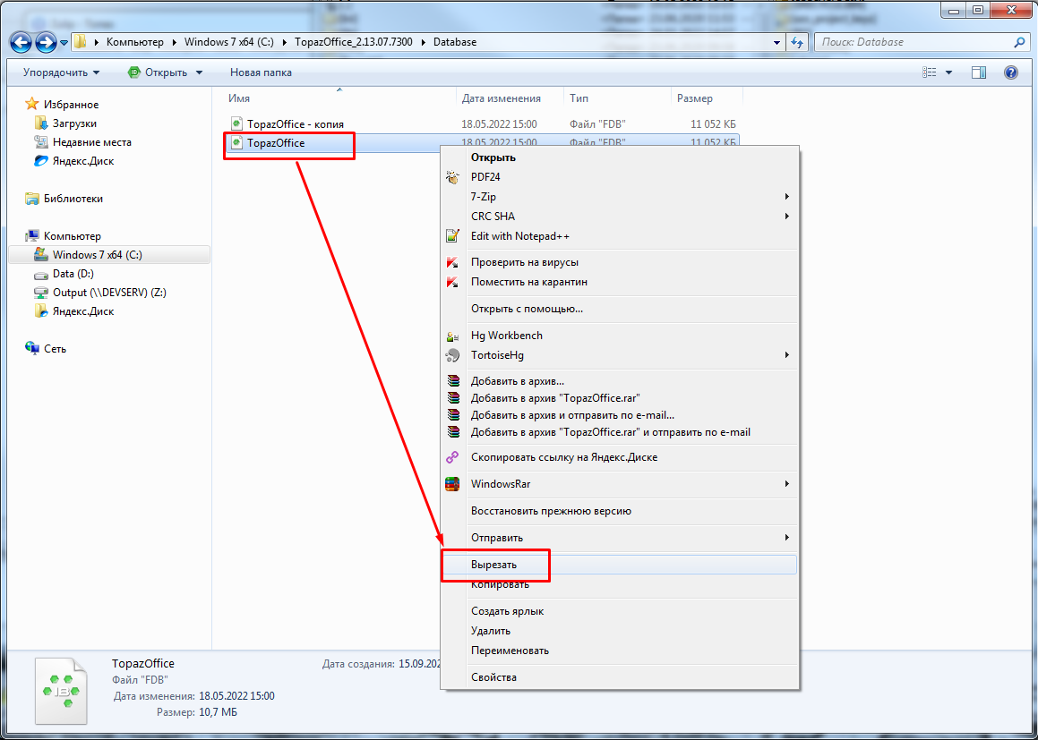
Task: Sort by the Размер column header
Action: tap(707, 98)
